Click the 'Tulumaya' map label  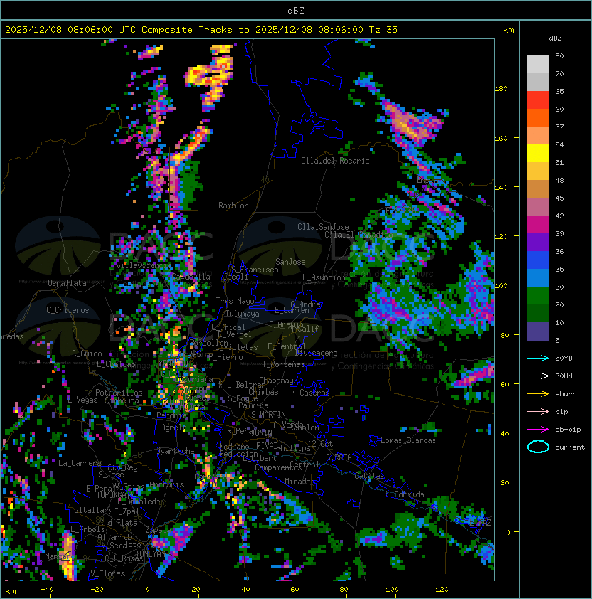point(243,314)
